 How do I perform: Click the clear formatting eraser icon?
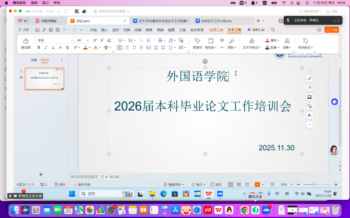[109, 40]
